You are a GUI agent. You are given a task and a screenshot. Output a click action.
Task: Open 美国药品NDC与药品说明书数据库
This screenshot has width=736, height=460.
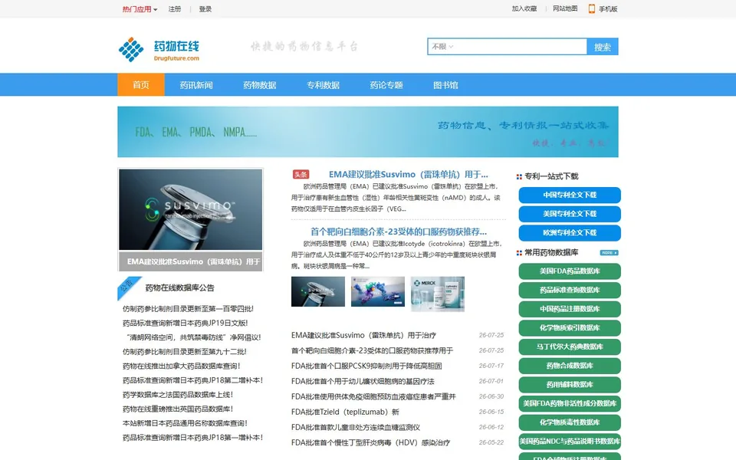(570, 442)
